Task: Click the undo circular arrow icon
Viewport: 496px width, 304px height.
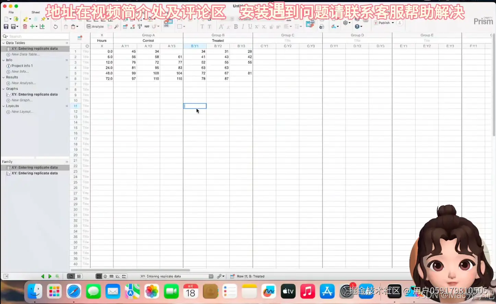Action: click(56, 26)
